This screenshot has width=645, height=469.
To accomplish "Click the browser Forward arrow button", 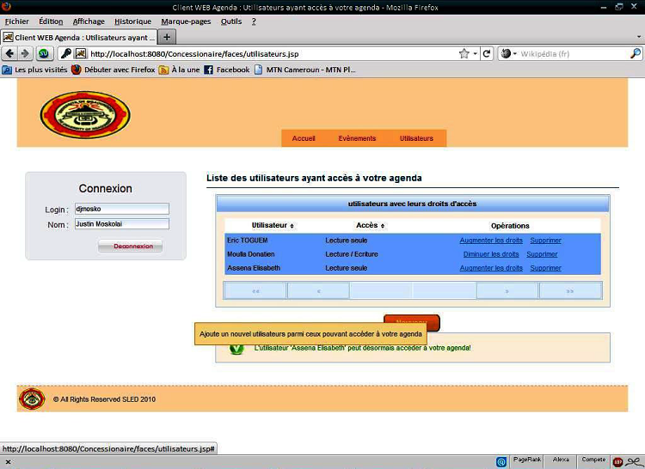I will click(25, 53).
